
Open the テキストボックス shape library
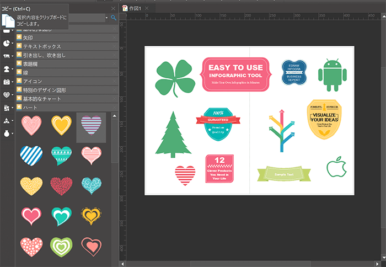67,46
